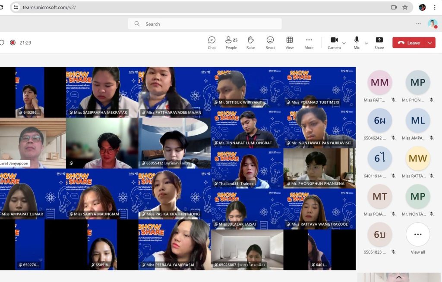The width and height of the screenshot is (442, 282).
Task: Select Miss PASIKA KRATHINTHONG video tile
Action: (175, 194)
